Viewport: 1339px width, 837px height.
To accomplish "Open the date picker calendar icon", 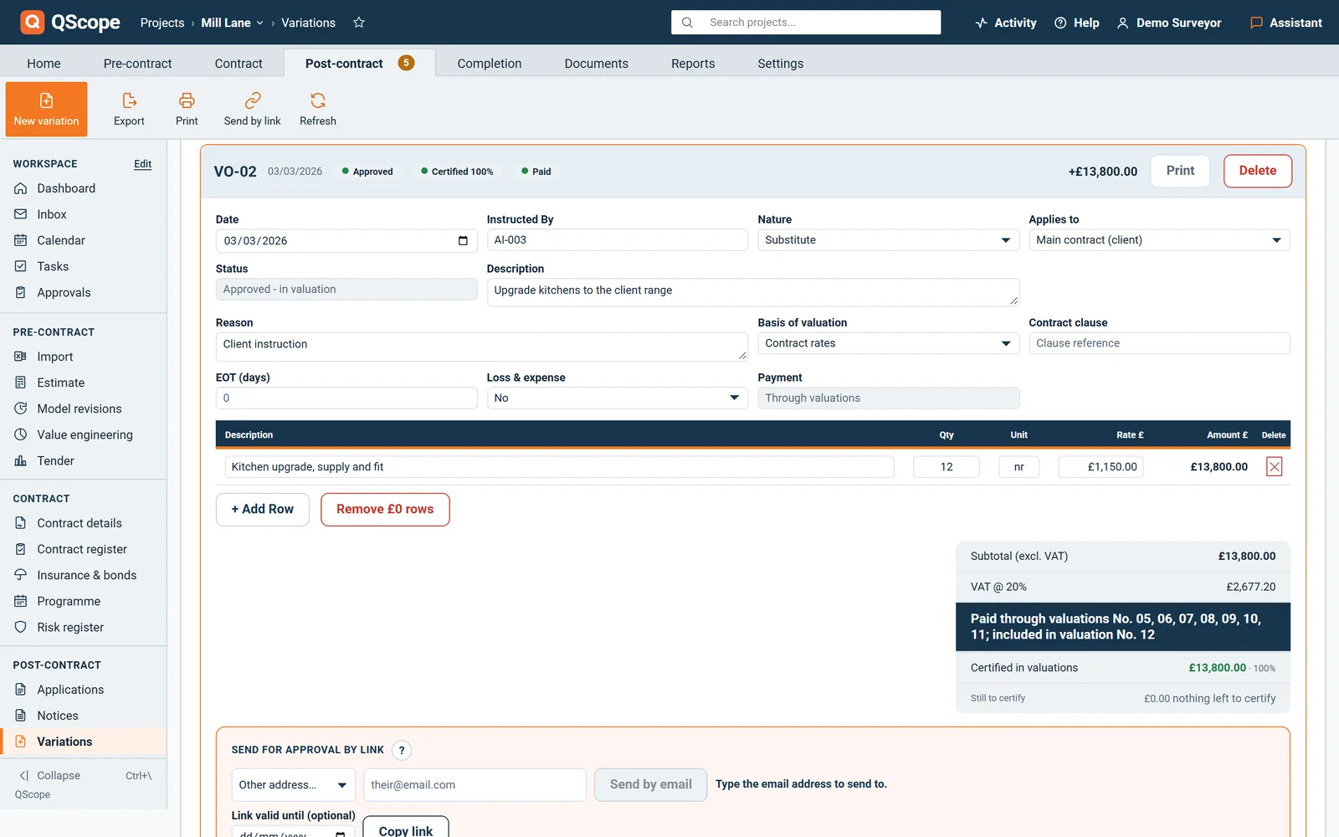I will coord(463,240).
